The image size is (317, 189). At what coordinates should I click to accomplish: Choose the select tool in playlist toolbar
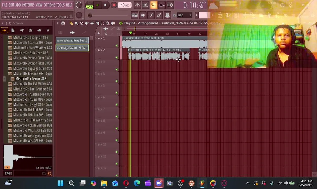click(102, 23)
